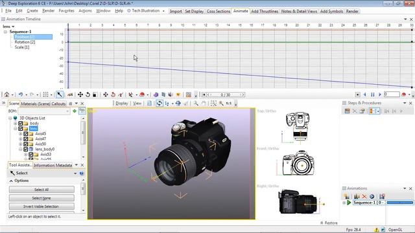Click Invert Visible Selection button
Viewport: 415px width, 233px height.
click(41, 206)
